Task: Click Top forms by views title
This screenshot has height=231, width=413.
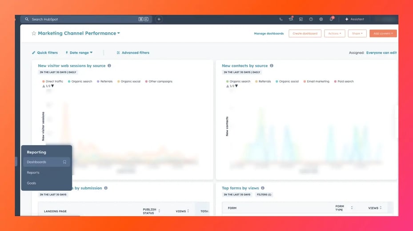Action: (240, 188)
